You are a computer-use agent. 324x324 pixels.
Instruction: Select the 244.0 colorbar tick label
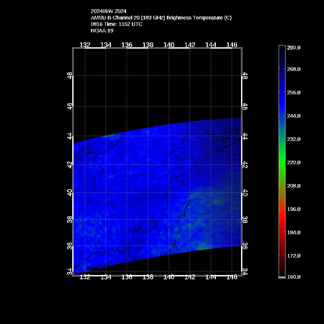[294, 116]
